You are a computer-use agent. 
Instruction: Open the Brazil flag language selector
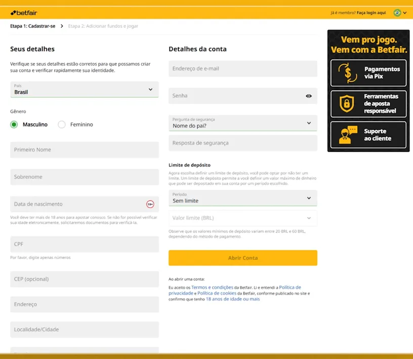tap(397, 13)
